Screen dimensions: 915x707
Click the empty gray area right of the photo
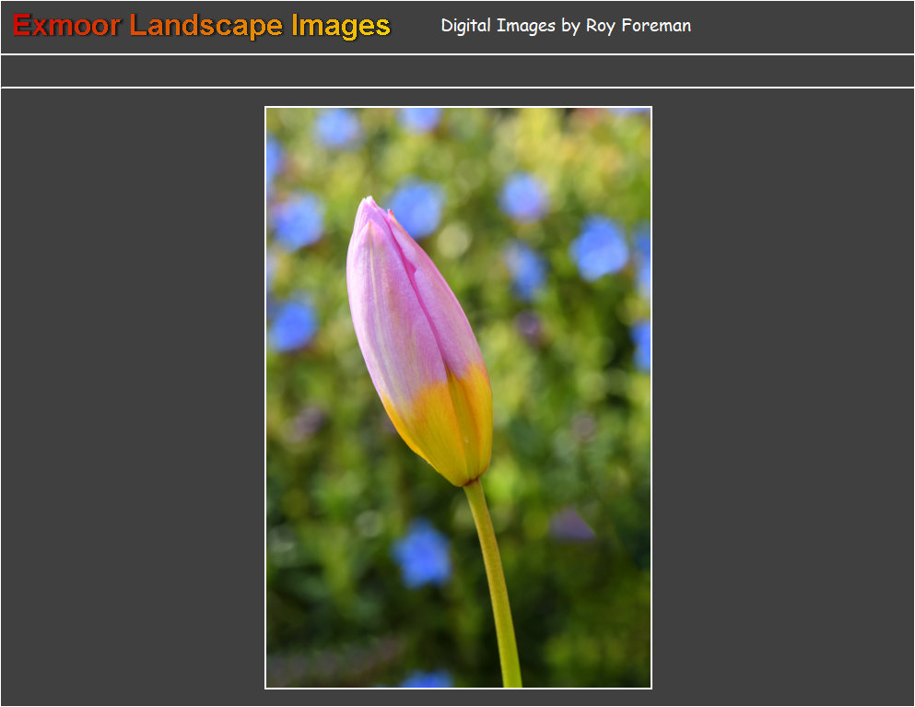click(783, 396)
